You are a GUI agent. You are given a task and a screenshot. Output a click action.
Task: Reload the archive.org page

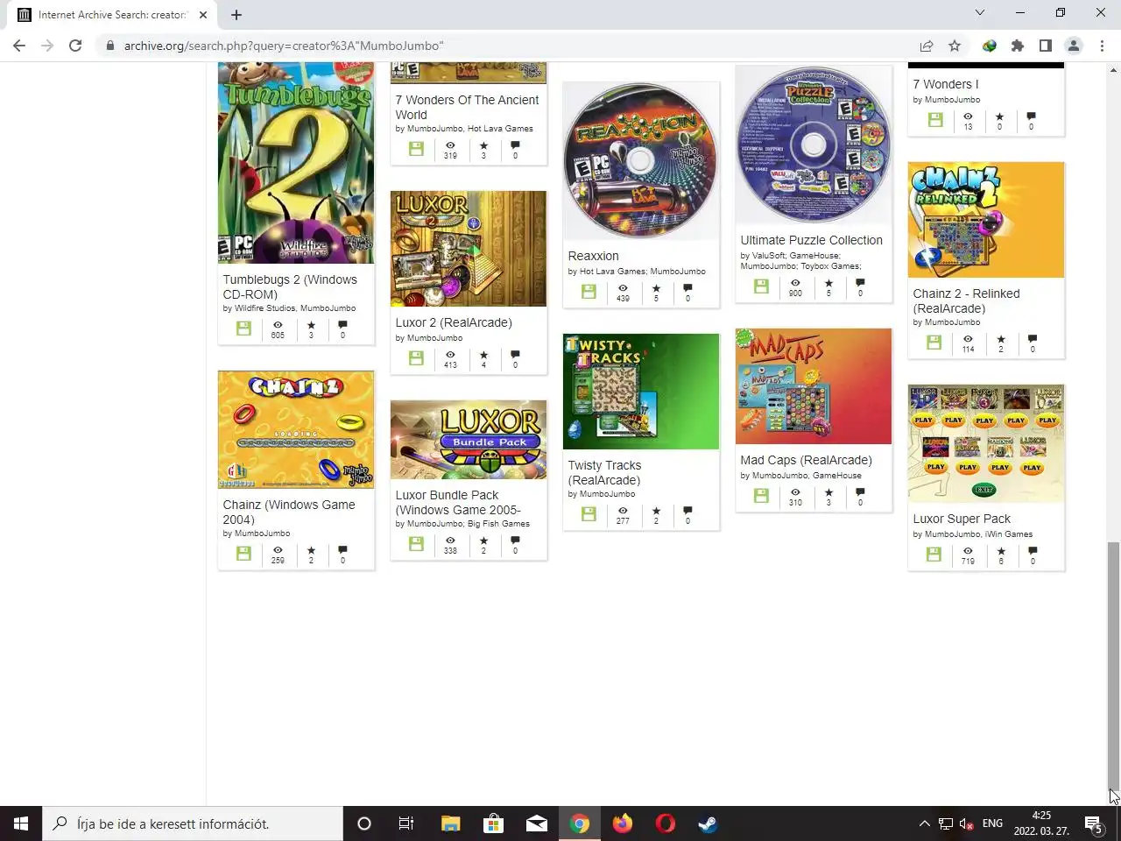[x=75, y=46]
